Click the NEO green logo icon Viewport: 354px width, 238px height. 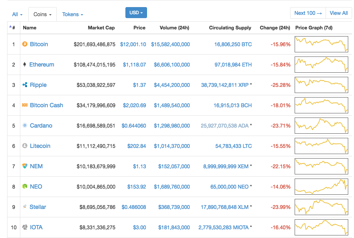click(25, 187)
